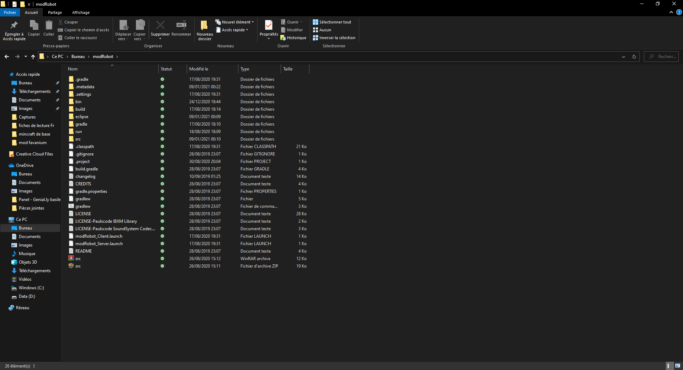Click the search field Recherc...
The height and width of the screenshot is (370, 683).
tap(664, 57)
